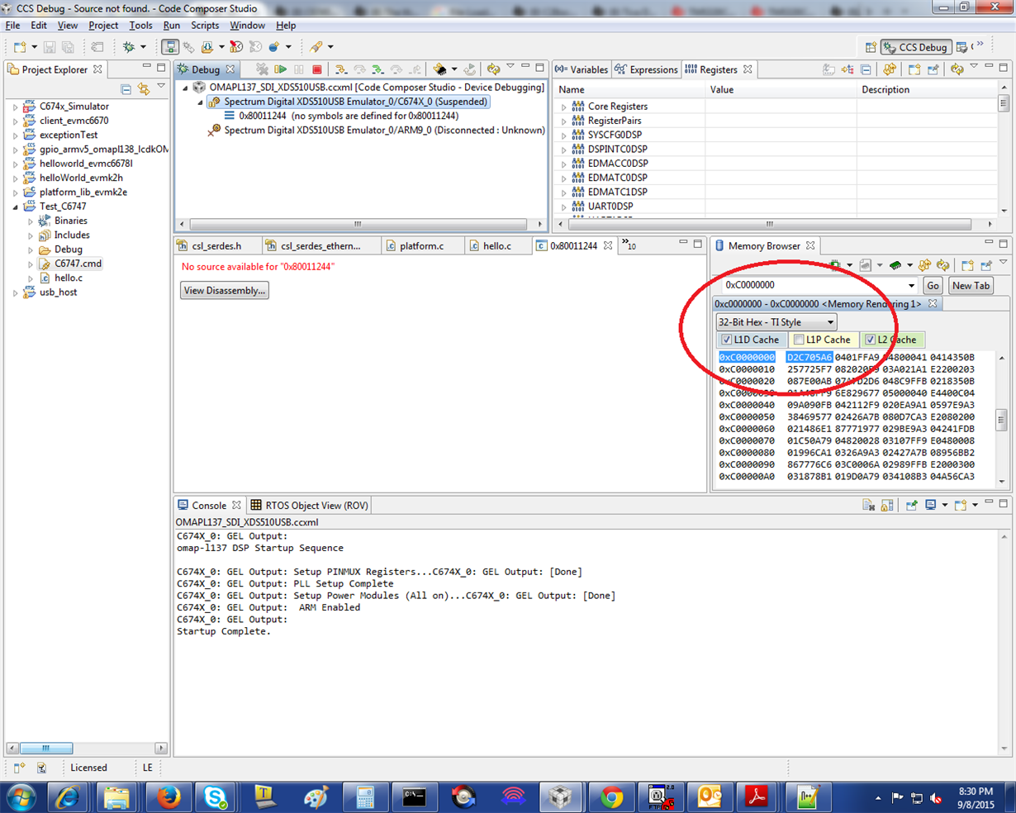
Task: Toggle the L1D Cache checkbox
Action: [727, 340]
